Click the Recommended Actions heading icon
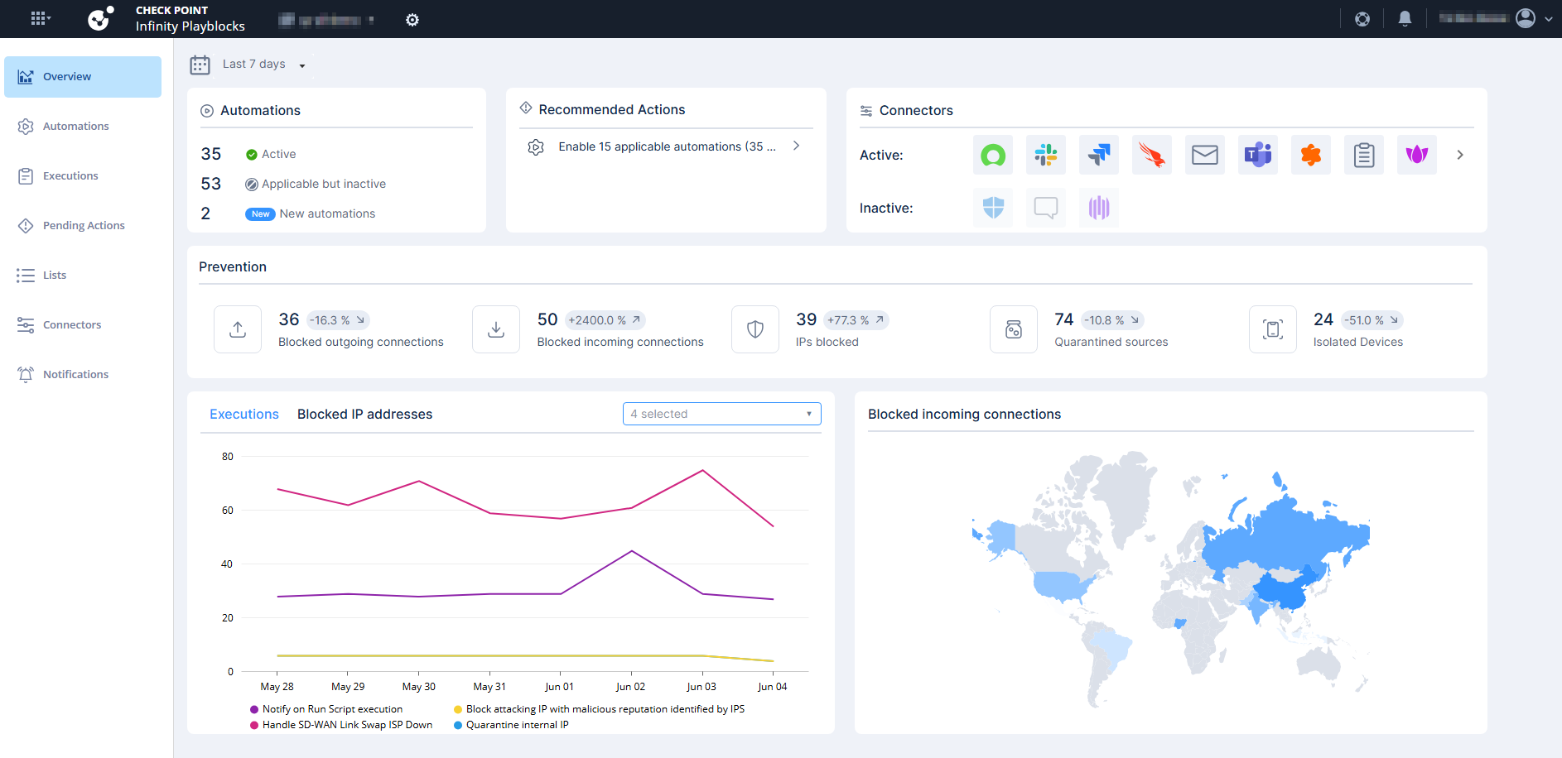Image resolution: width=1562 pixels, height=758 pixels. pyautogui.click(x=526, y=108)
